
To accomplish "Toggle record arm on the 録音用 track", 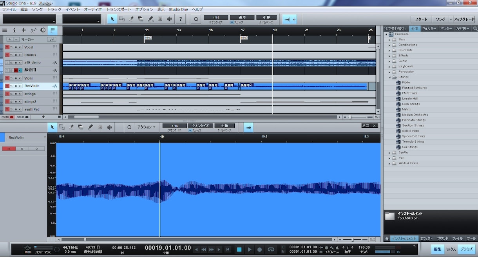I will coord(16,71).
